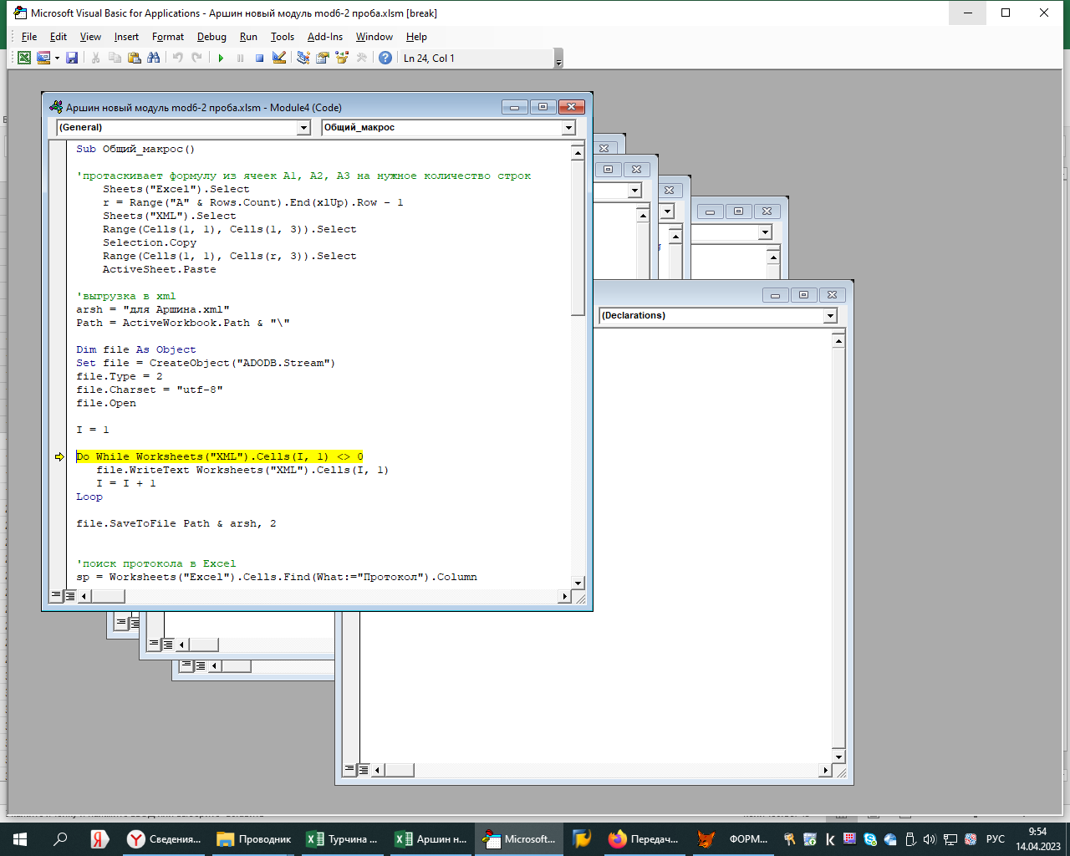Toggle Design Mode icon
1070x856 pixels.
pos(279,58)
